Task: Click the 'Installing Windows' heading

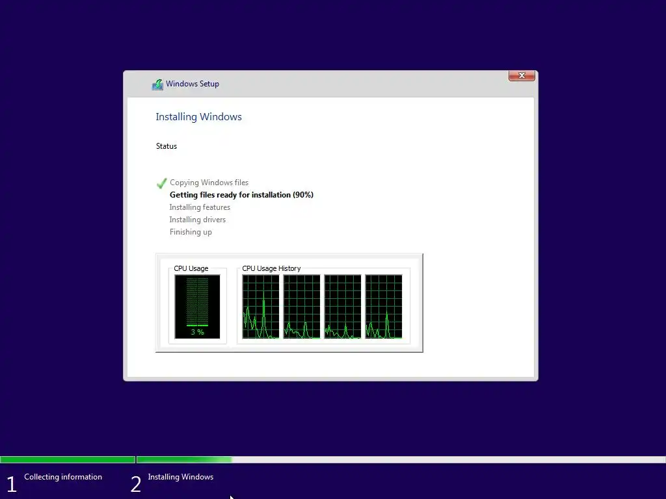Action: click(198, 117)
